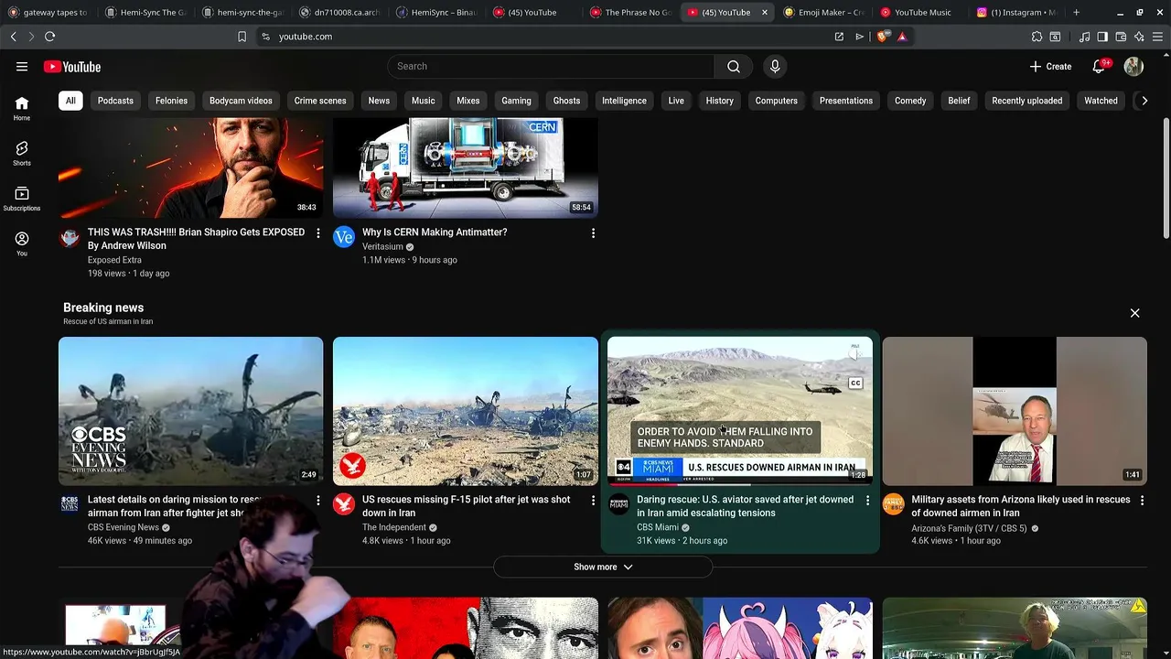The height and width of the screenshot is (659, 1171).
Task: Open YouTube notifications bell
Action: pos(1100,66)
